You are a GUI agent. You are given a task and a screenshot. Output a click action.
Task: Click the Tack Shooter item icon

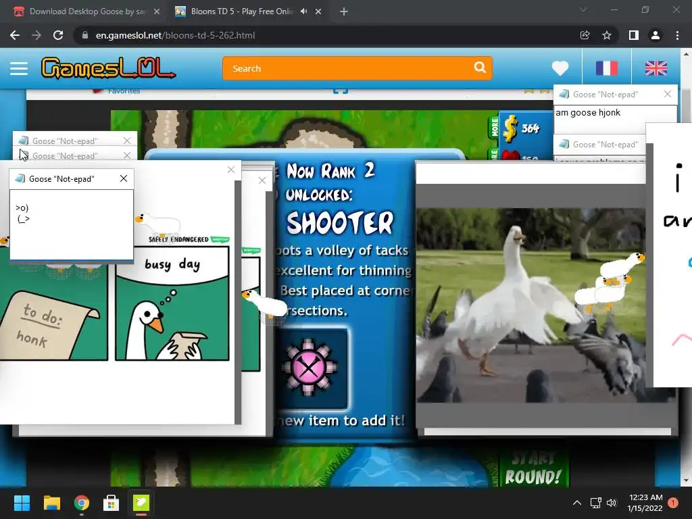point(309,367)
